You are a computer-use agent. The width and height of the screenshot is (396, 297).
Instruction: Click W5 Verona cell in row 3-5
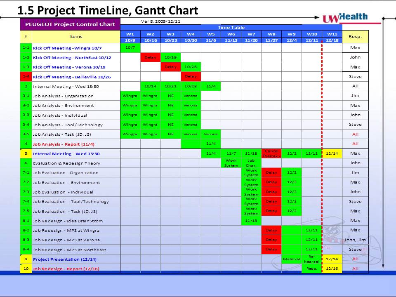211,134
